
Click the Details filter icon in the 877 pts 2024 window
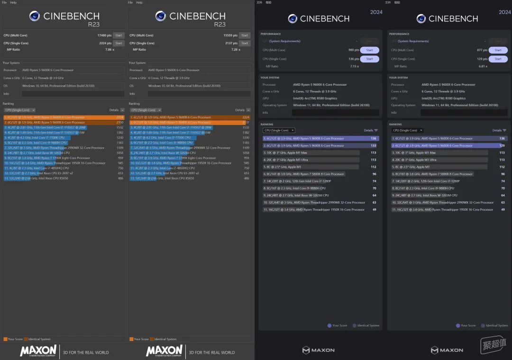click(504, 131)
